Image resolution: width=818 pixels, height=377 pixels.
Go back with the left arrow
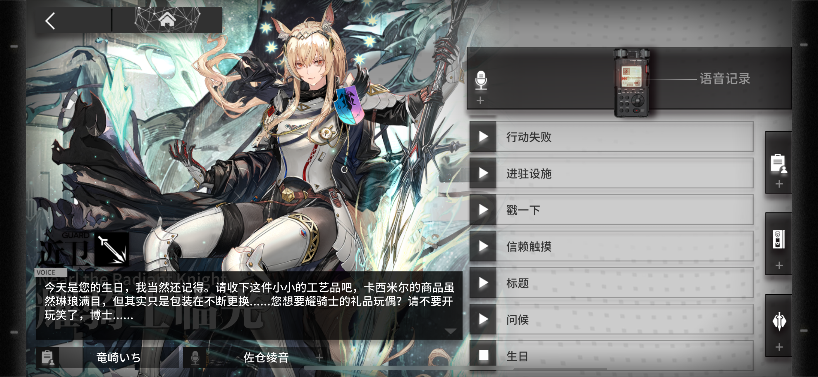(51, 21)
